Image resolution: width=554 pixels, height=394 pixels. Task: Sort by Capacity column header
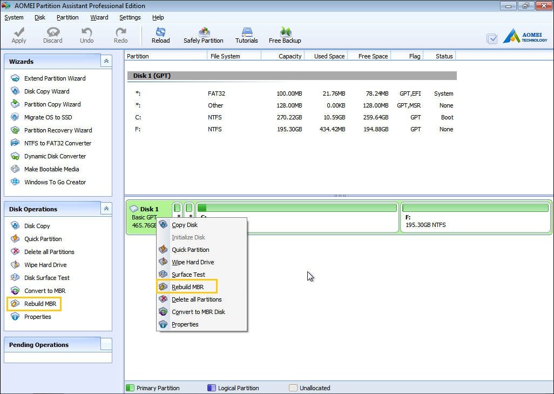[282, 56]
